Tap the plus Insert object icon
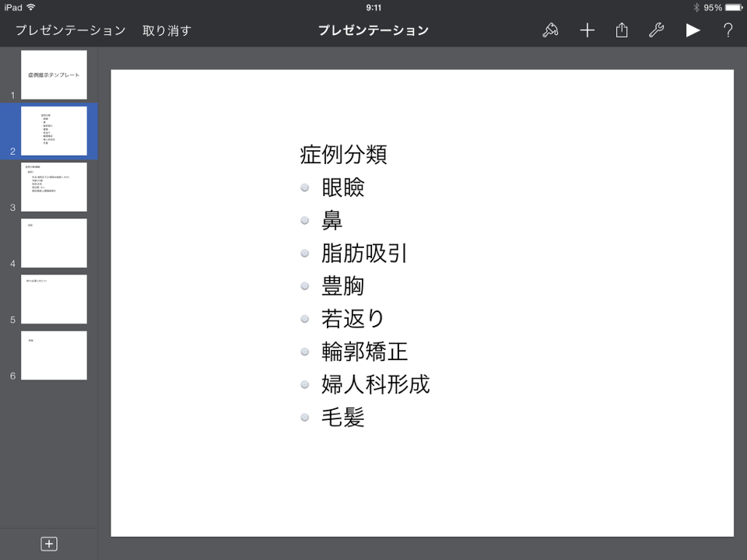The height and width of the screenshot is (560, 747). pos(587,30)
